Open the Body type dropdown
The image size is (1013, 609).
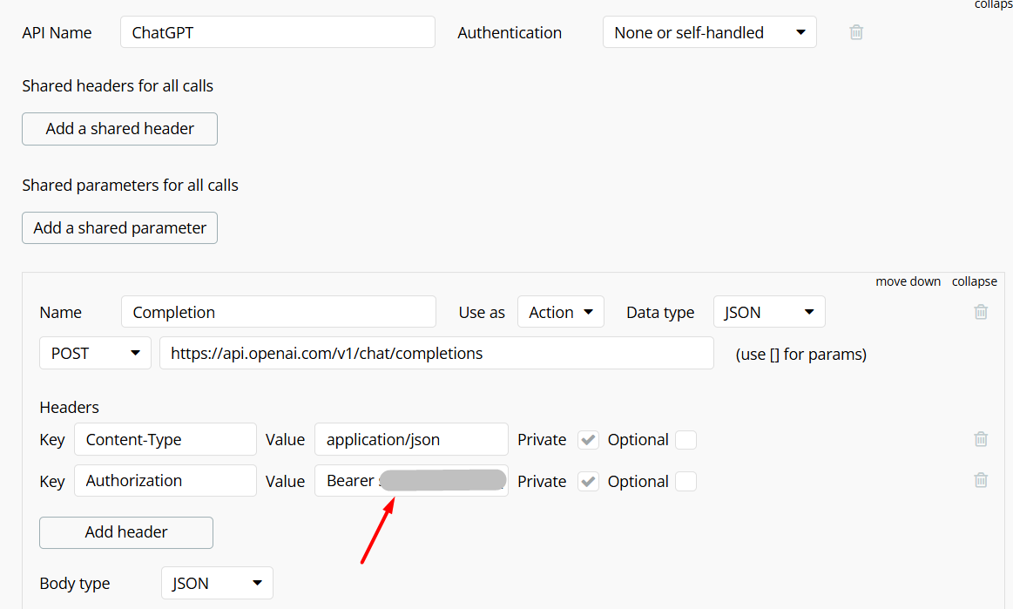217,583
